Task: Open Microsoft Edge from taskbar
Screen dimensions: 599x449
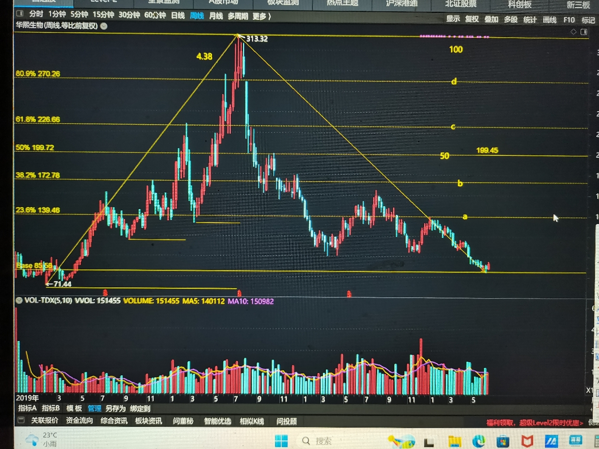Action: coord(479,441)
